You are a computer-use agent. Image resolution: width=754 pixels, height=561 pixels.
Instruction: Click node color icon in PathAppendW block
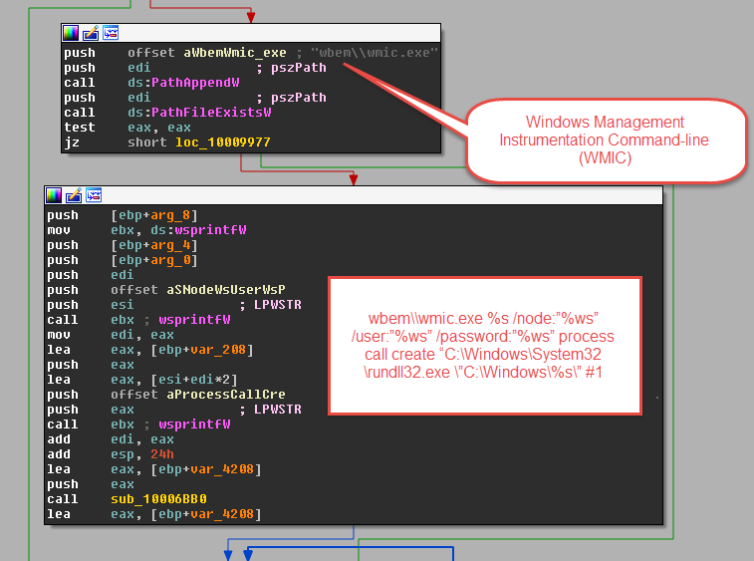tap(72, 34)
